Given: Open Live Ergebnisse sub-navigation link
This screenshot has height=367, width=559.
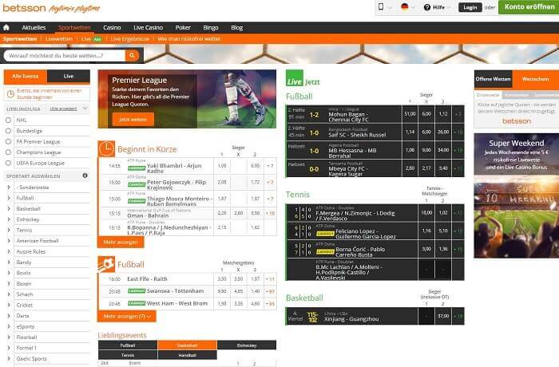Looking at the screenshot, I should pos(129,39).
